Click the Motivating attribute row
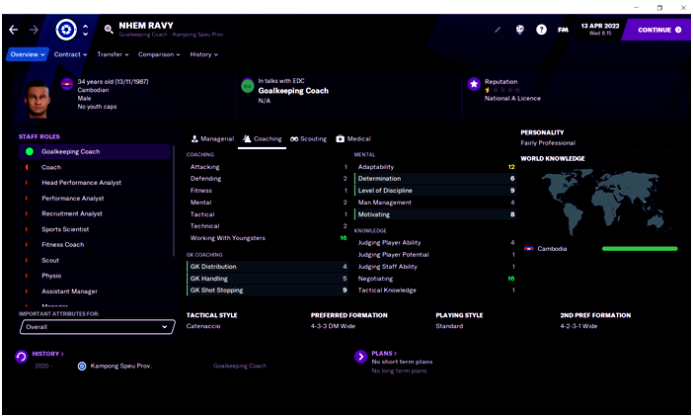The width and height of the screenshot is (693, 417). (435, 214)
